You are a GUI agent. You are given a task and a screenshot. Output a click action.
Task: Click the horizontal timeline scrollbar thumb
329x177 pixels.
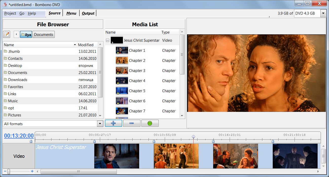point(79,171)
